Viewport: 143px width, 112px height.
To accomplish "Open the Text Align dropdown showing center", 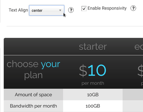I will 46,10.
